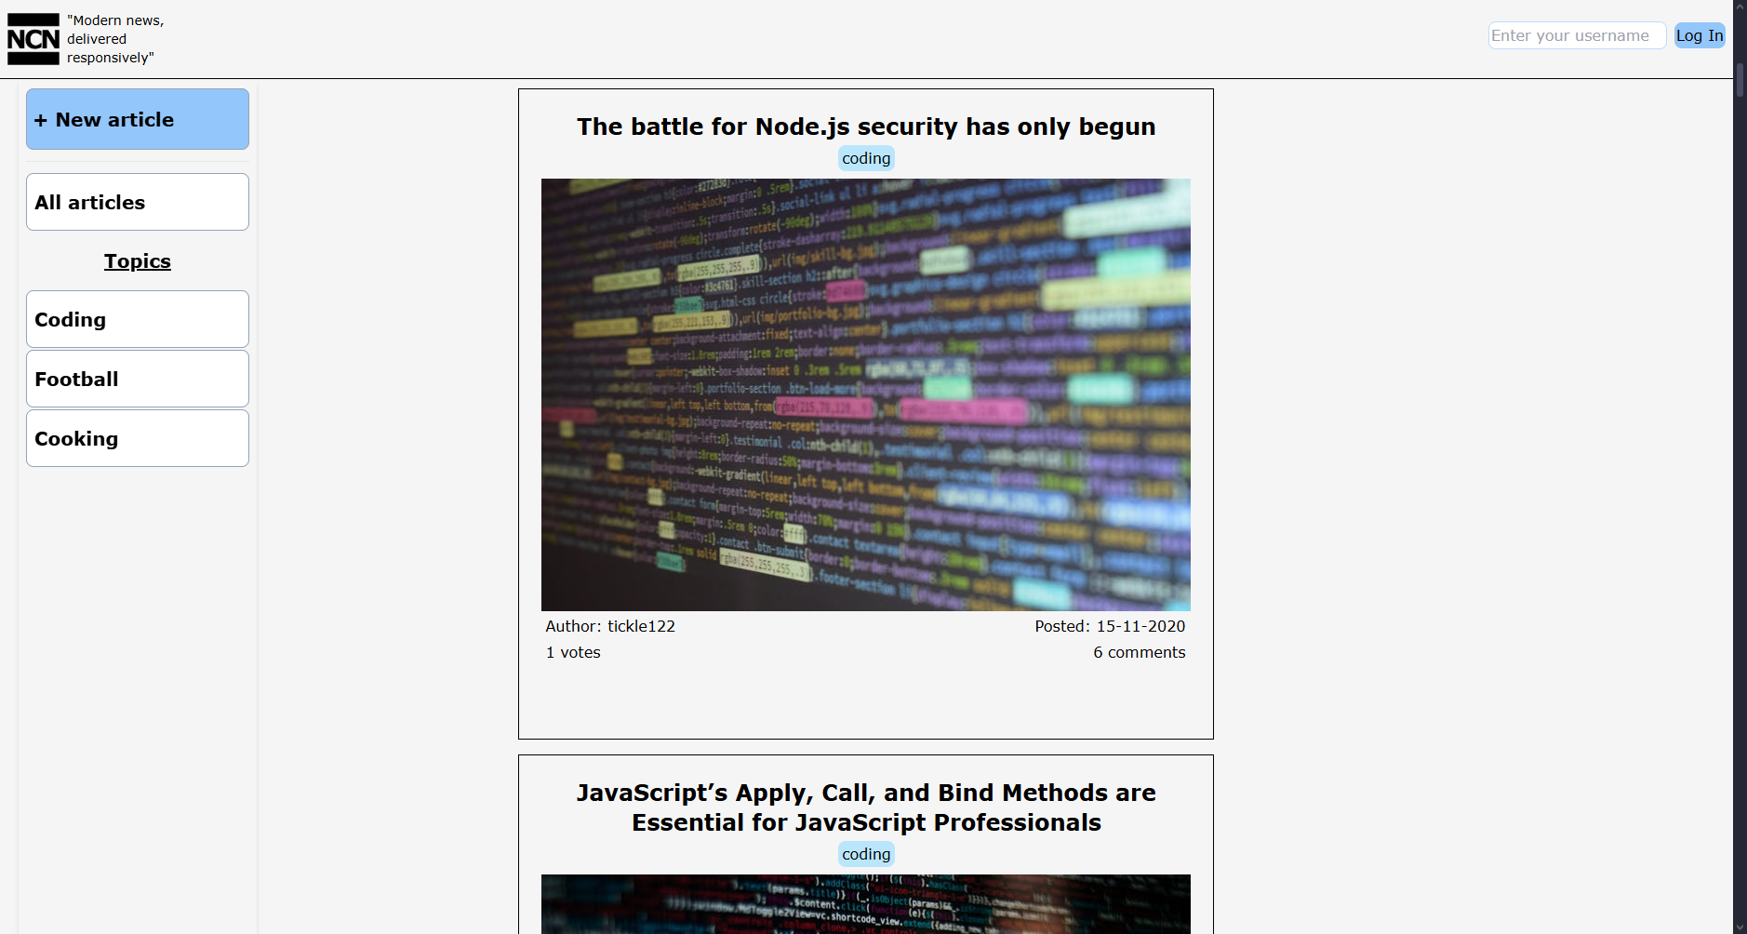The width and height of the screenshot is (1747, 934).
Task: Click the scrollbar down arrow
Action: [1740, 927]
